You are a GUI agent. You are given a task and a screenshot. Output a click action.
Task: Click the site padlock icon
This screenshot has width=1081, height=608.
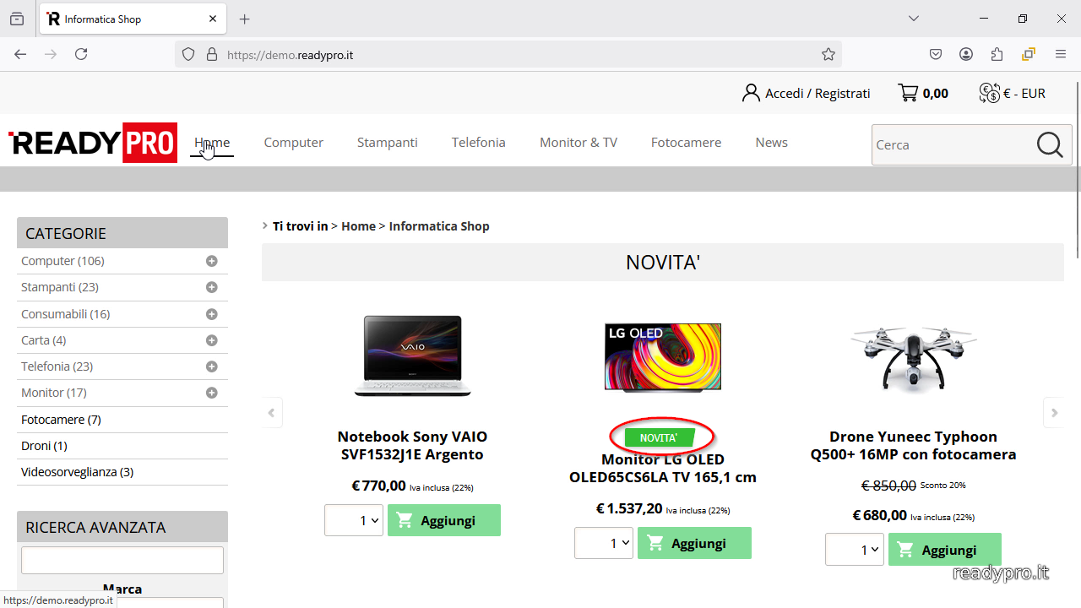click(x=212, y=54)
